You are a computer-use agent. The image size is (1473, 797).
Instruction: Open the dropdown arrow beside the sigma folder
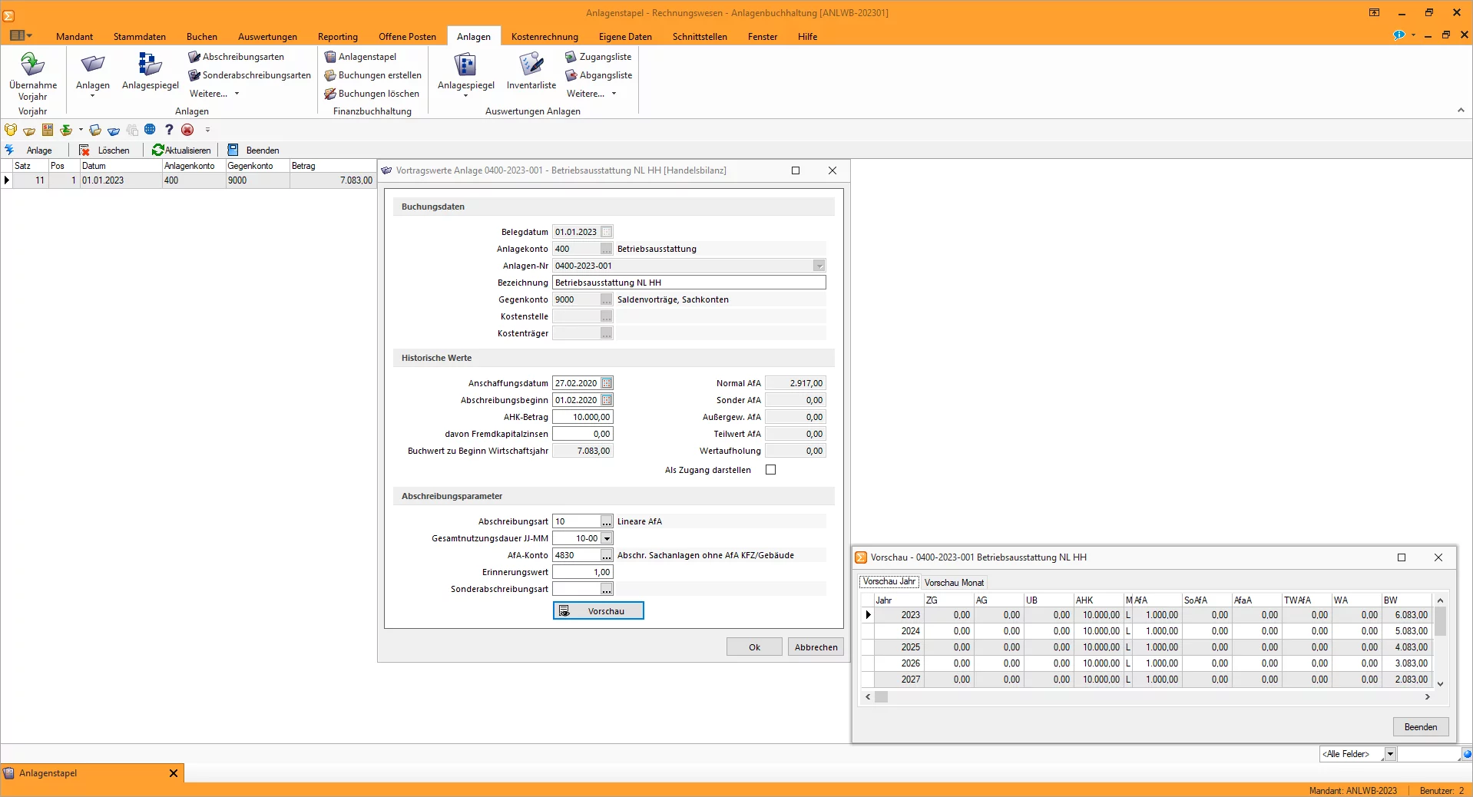point(81,130)
